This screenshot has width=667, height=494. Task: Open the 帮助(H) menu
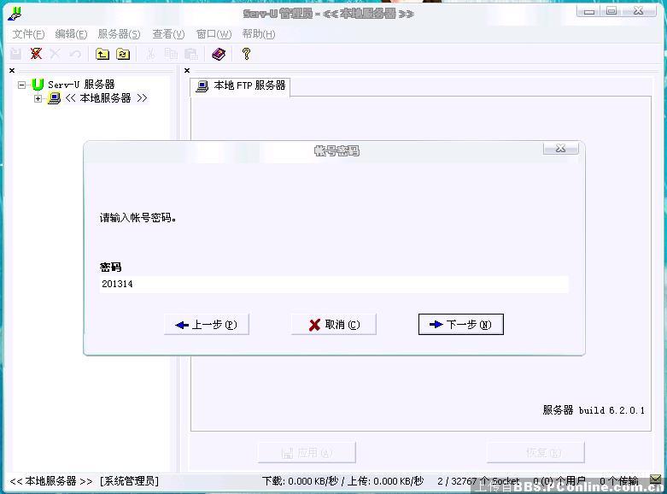point(258,34)
